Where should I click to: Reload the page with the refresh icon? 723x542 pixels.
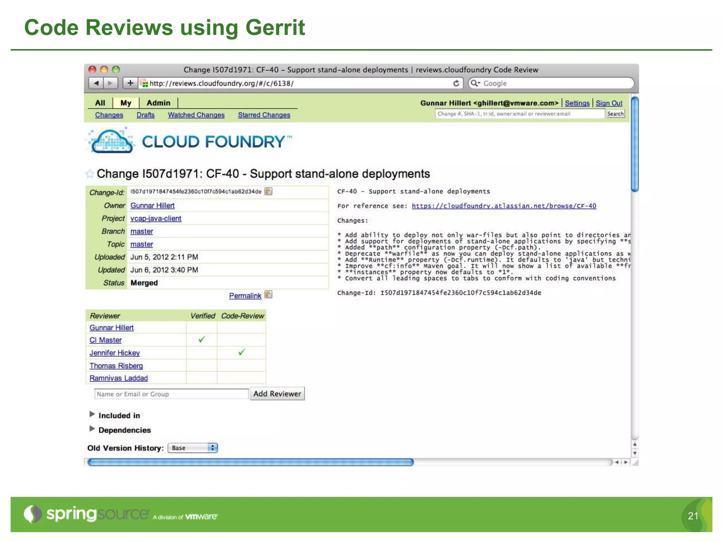[x=456, y=83]
